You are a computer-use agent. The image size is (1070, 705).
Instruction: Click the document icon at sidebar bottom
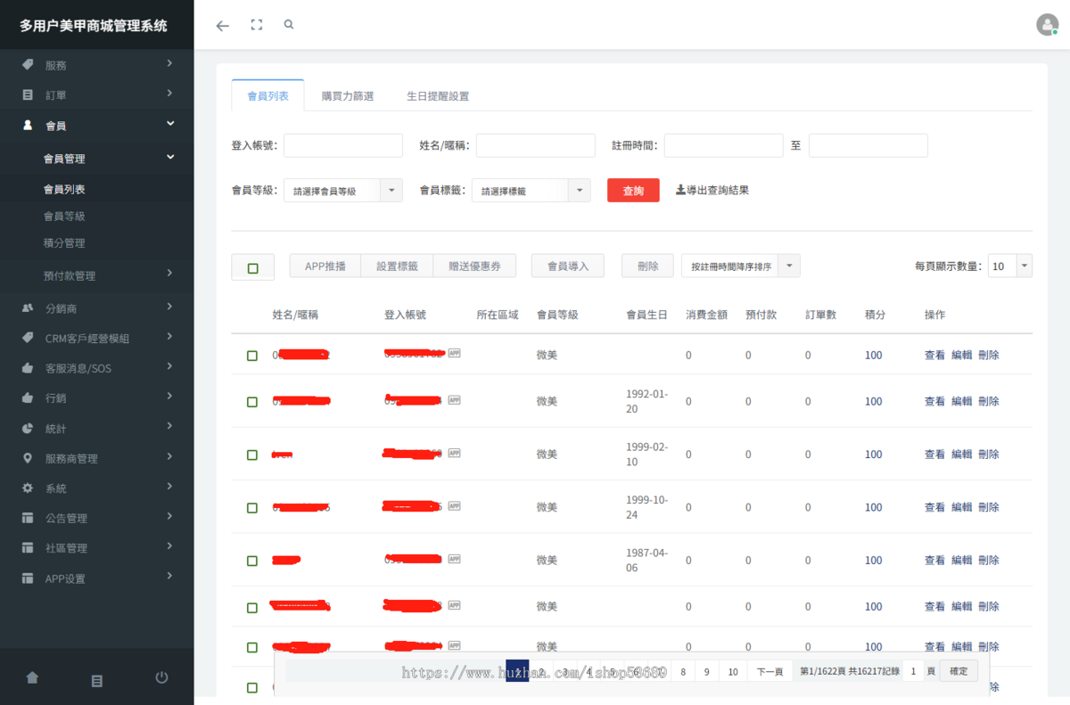click(x=97, y=680)
